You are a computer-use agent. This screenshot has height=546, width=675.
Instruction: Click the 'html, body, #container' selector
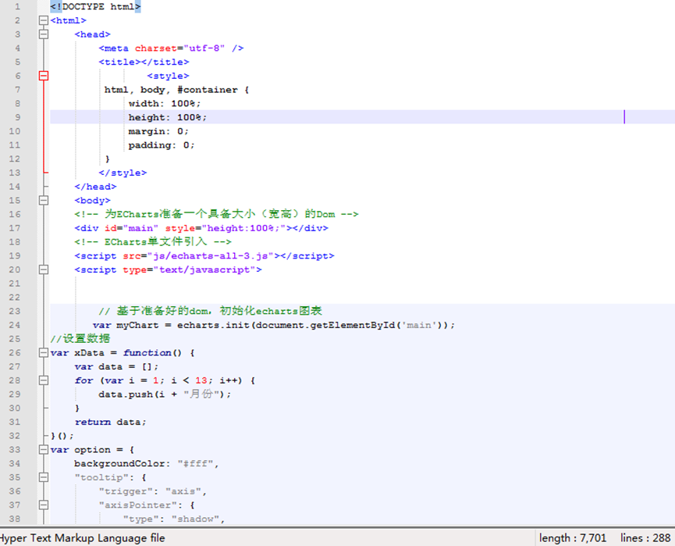[x=171, y=90]
